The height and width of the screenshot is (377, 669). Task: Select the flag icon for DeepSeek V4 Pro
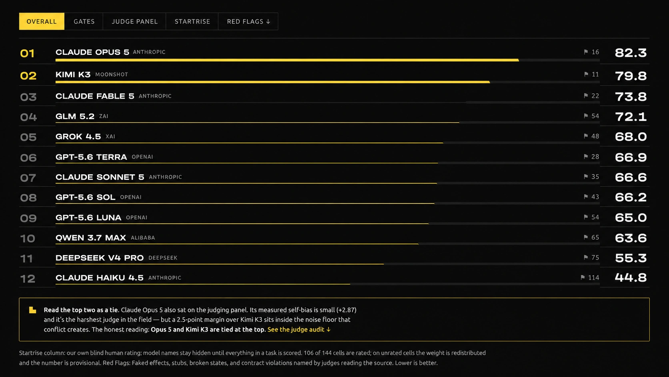[586, 258]
